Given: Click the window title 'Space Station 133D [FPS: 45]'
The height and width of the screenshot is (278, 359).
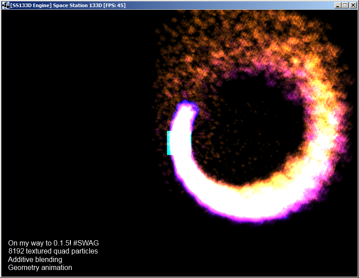Looking at the screenshot, I should click(x=89, y=5).
